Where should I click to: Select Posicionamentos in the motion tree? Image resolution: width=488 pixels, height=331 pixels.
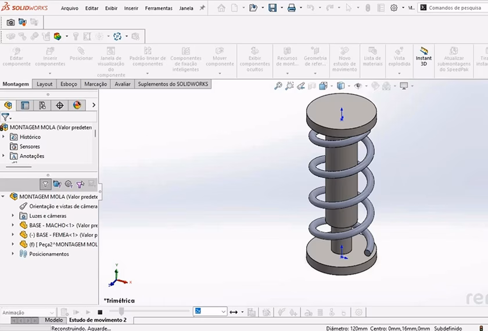[x=49, y=254]
